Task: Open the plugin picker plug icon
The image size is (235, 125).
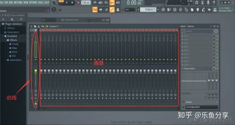Action: point(198,10)
